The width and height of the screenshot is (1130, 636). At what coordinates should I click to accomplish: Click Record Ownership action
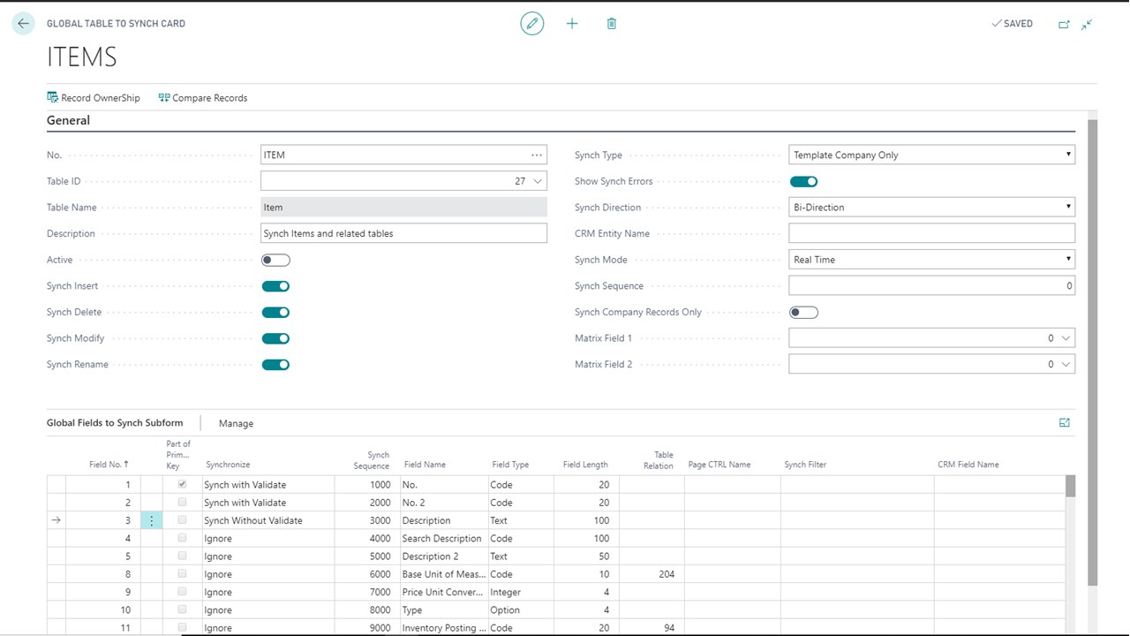click(94, 98)
